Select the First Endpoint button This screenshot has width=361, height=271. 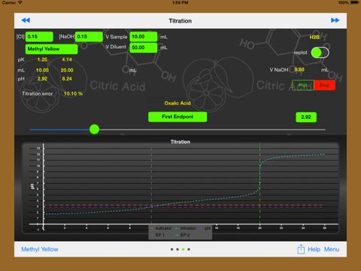tap(177, 117)
